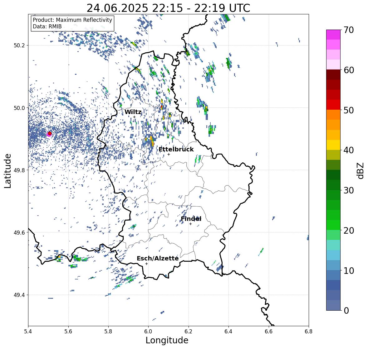Click the colorbar tick label 30
The height and width of the screenshot is (348, 368).
[x=349, y=190]
